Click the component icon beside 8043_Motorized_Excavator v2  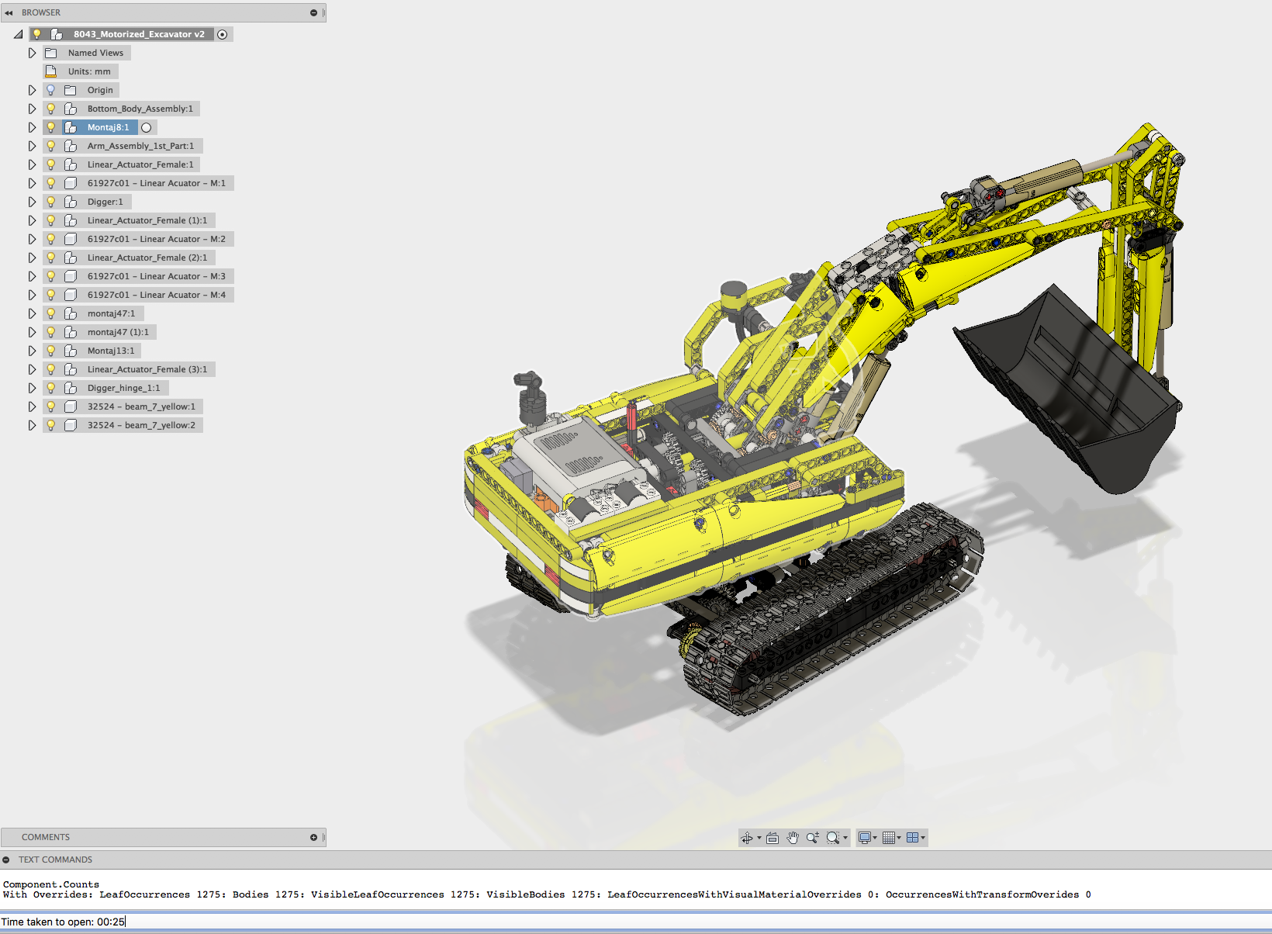pos(58,33)
